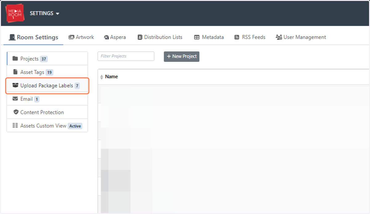Focus the Filter Projects input field

click(126, 56)
